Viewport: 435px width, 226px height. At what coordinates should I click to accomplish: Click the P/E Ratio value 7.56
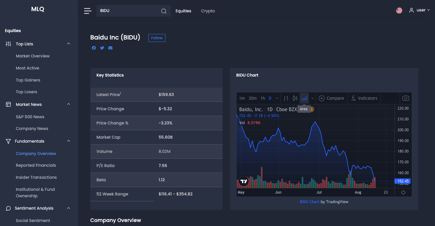tap(163, 165)
